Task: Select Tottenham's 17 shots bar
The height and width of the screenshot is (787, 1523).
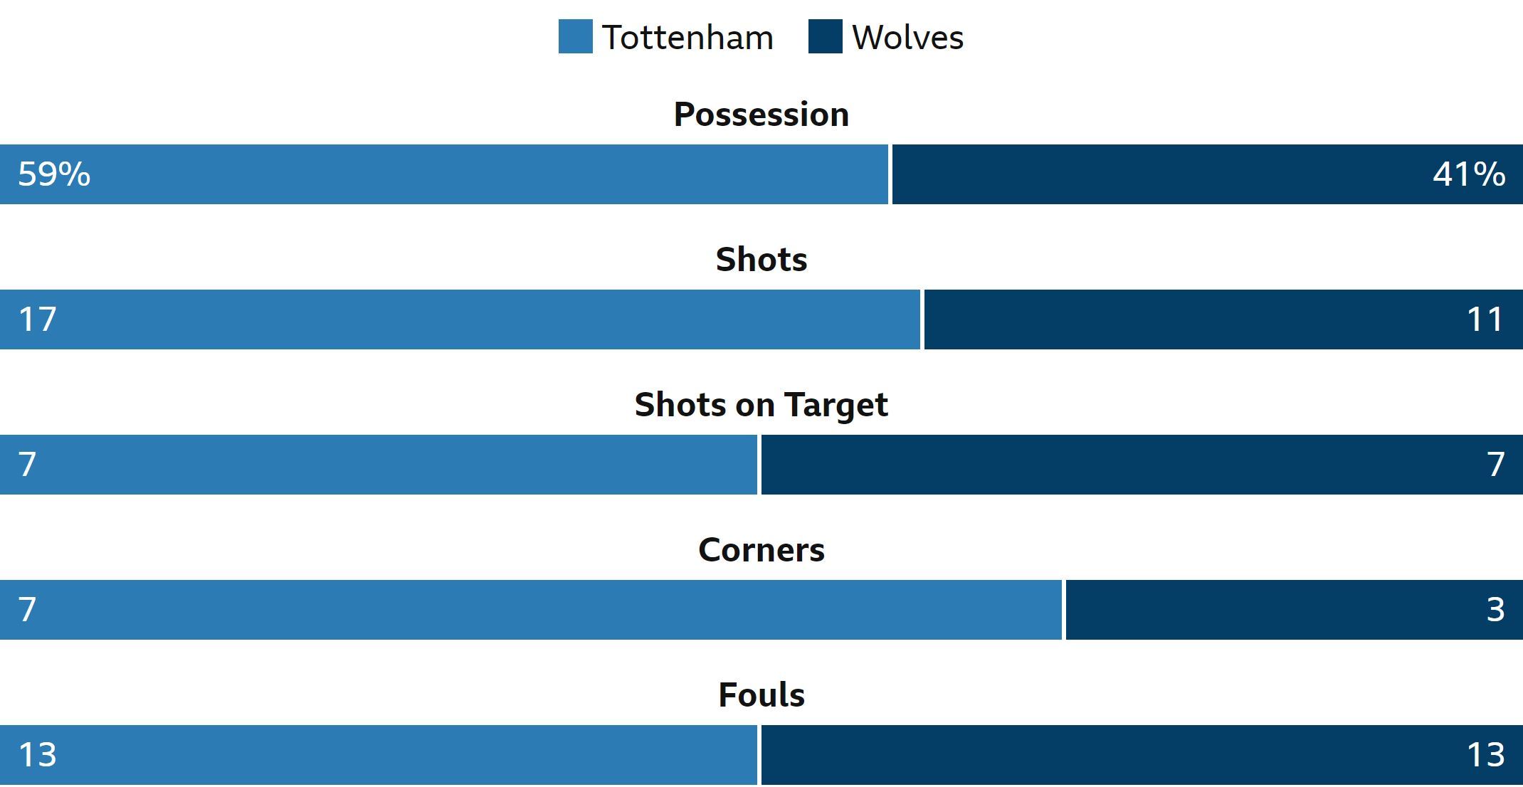Action: 460,319
